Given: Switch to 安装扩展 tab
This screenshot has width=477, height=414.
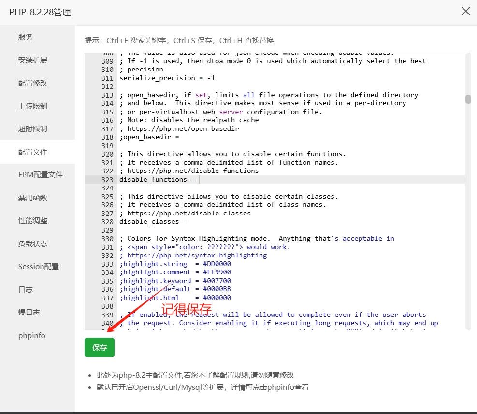Looking at the screenshot, I should tap(33, 60).
